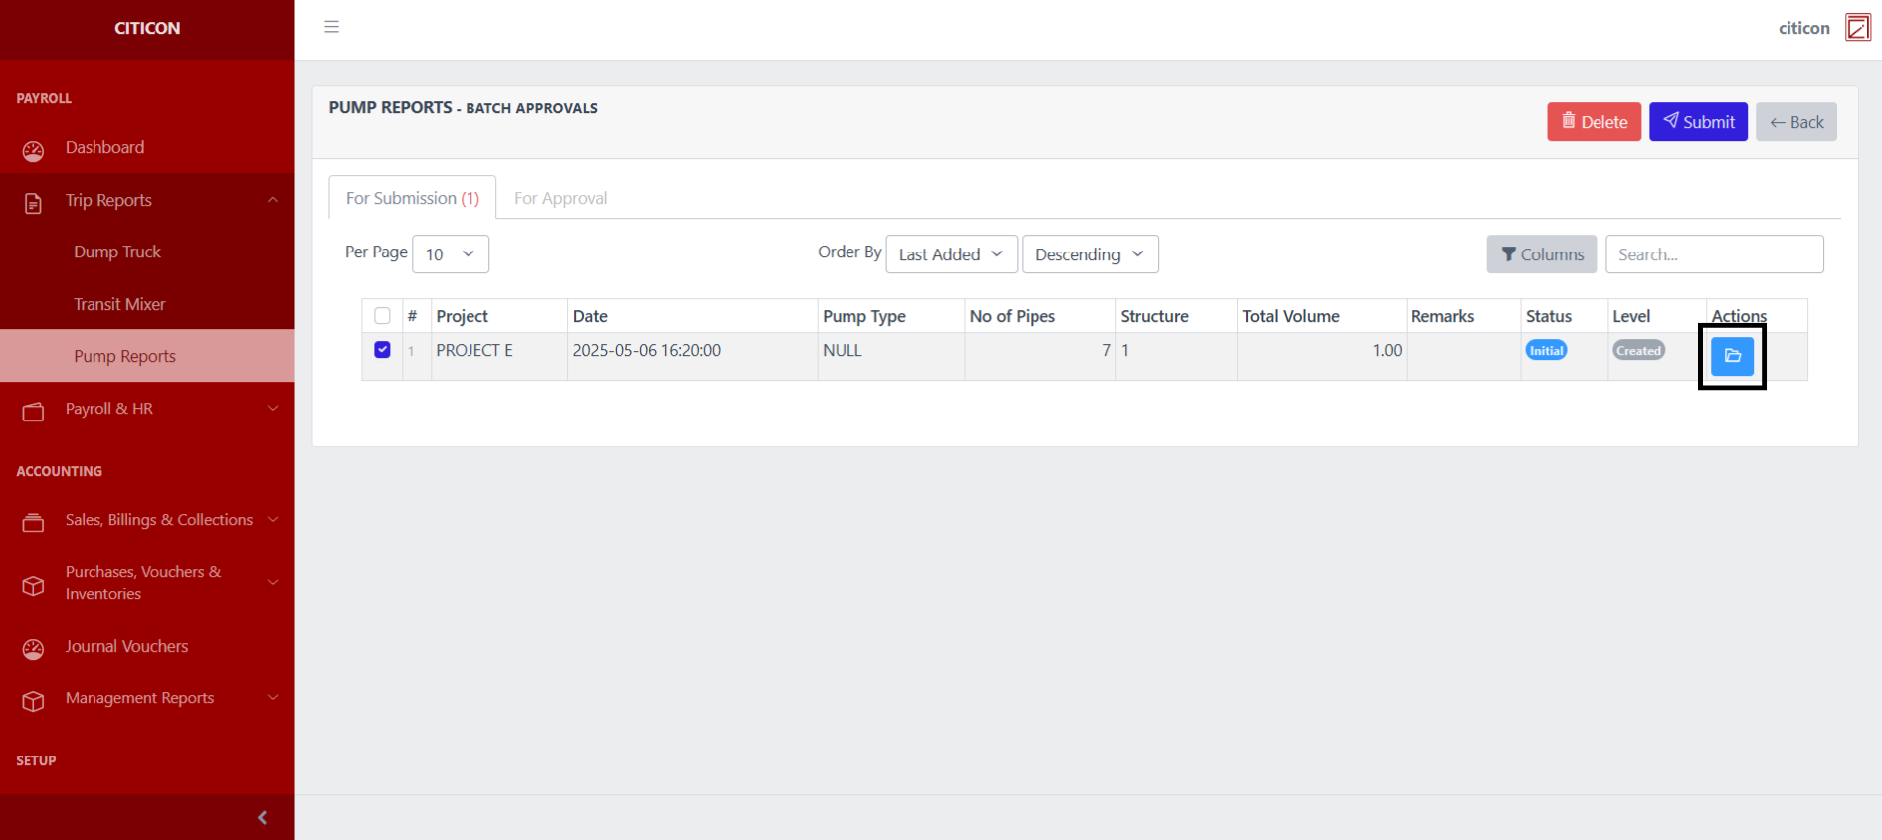This screenshot has width=1882, height=840.
Task: Click the Payroll & HR wallet icon
Action: [33, 411]
